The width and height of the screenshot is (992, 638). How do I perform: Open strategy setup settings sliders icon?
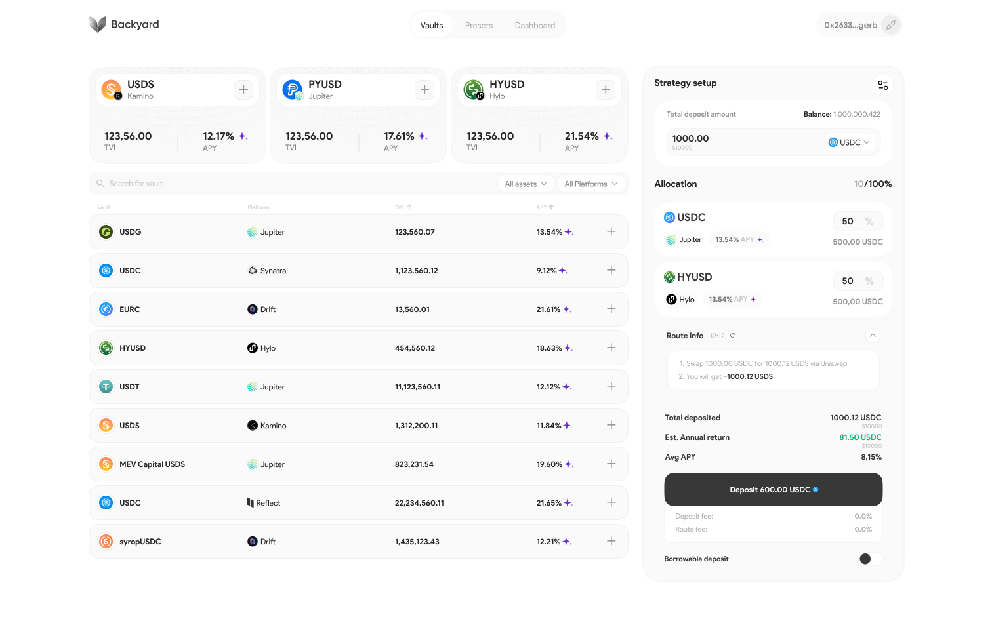pos(883,85)
